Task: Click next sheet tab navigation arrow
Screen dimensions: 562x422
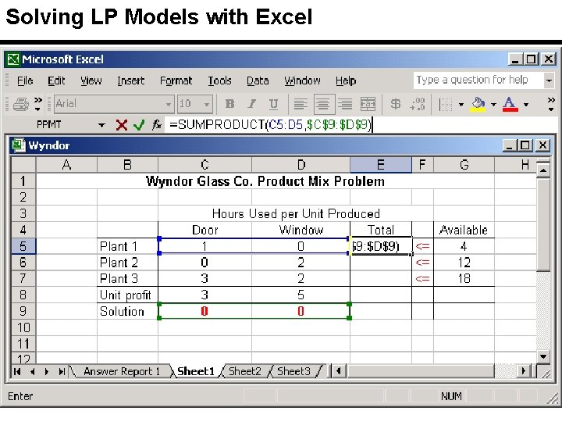Action: pyautogui.click(x=47, y=372)
